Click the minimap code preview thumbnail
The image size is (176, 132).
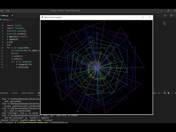tap(165, 23)
